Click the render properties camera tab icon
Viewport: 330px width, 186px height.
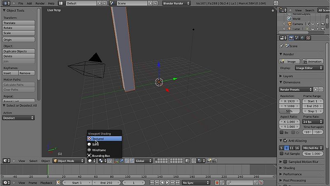pos(291,38)
